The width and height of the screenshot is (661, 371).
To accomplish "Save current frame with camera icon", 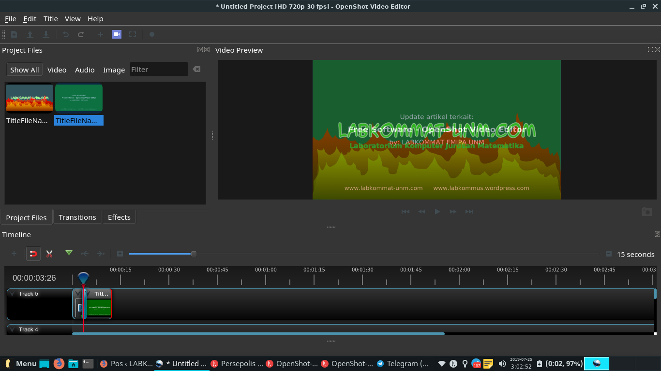I will coord(646,212).
